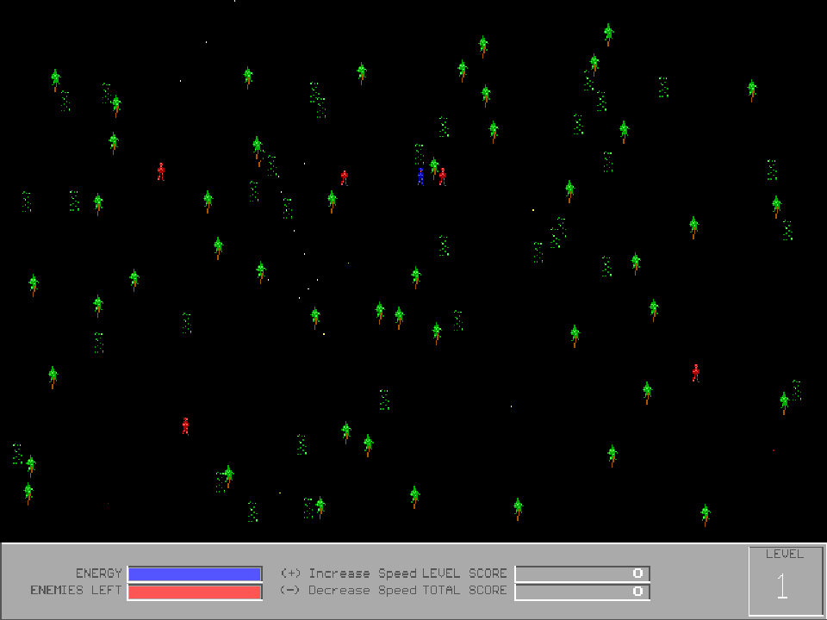
Task: Click the level number 1 display
Action: coord(782,587)
